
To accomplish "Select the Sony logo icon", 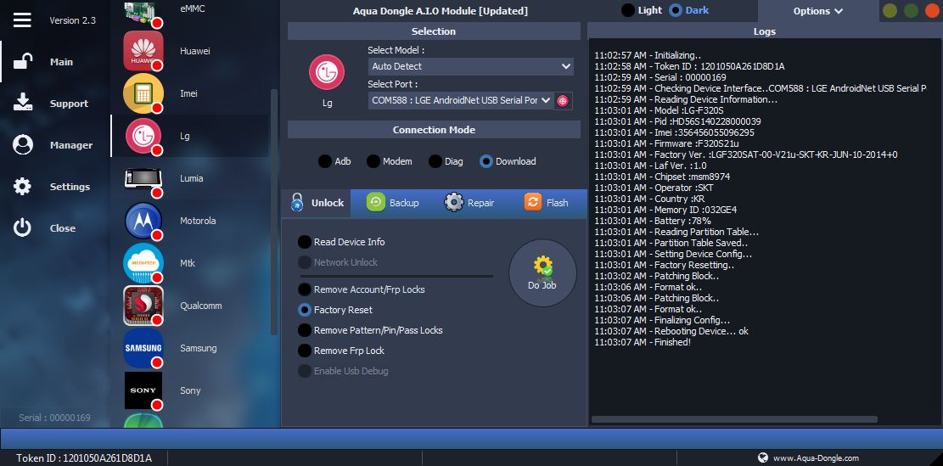I will [x=143, y=390].
